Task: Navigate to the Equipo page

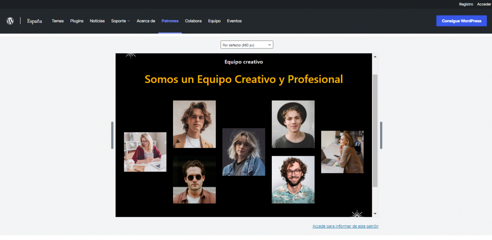Action: [214, 21]
